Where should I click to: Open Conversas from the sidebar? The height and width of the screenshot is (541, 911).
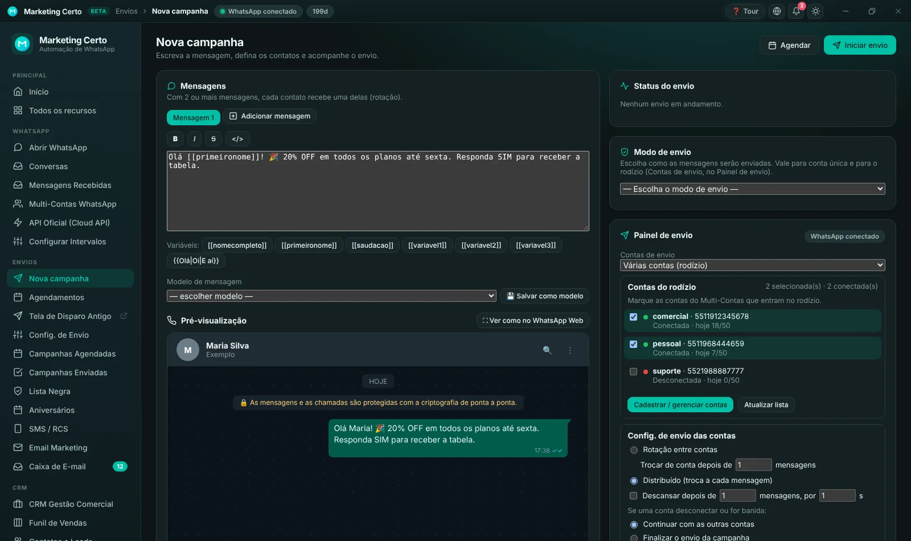(70, 166)
